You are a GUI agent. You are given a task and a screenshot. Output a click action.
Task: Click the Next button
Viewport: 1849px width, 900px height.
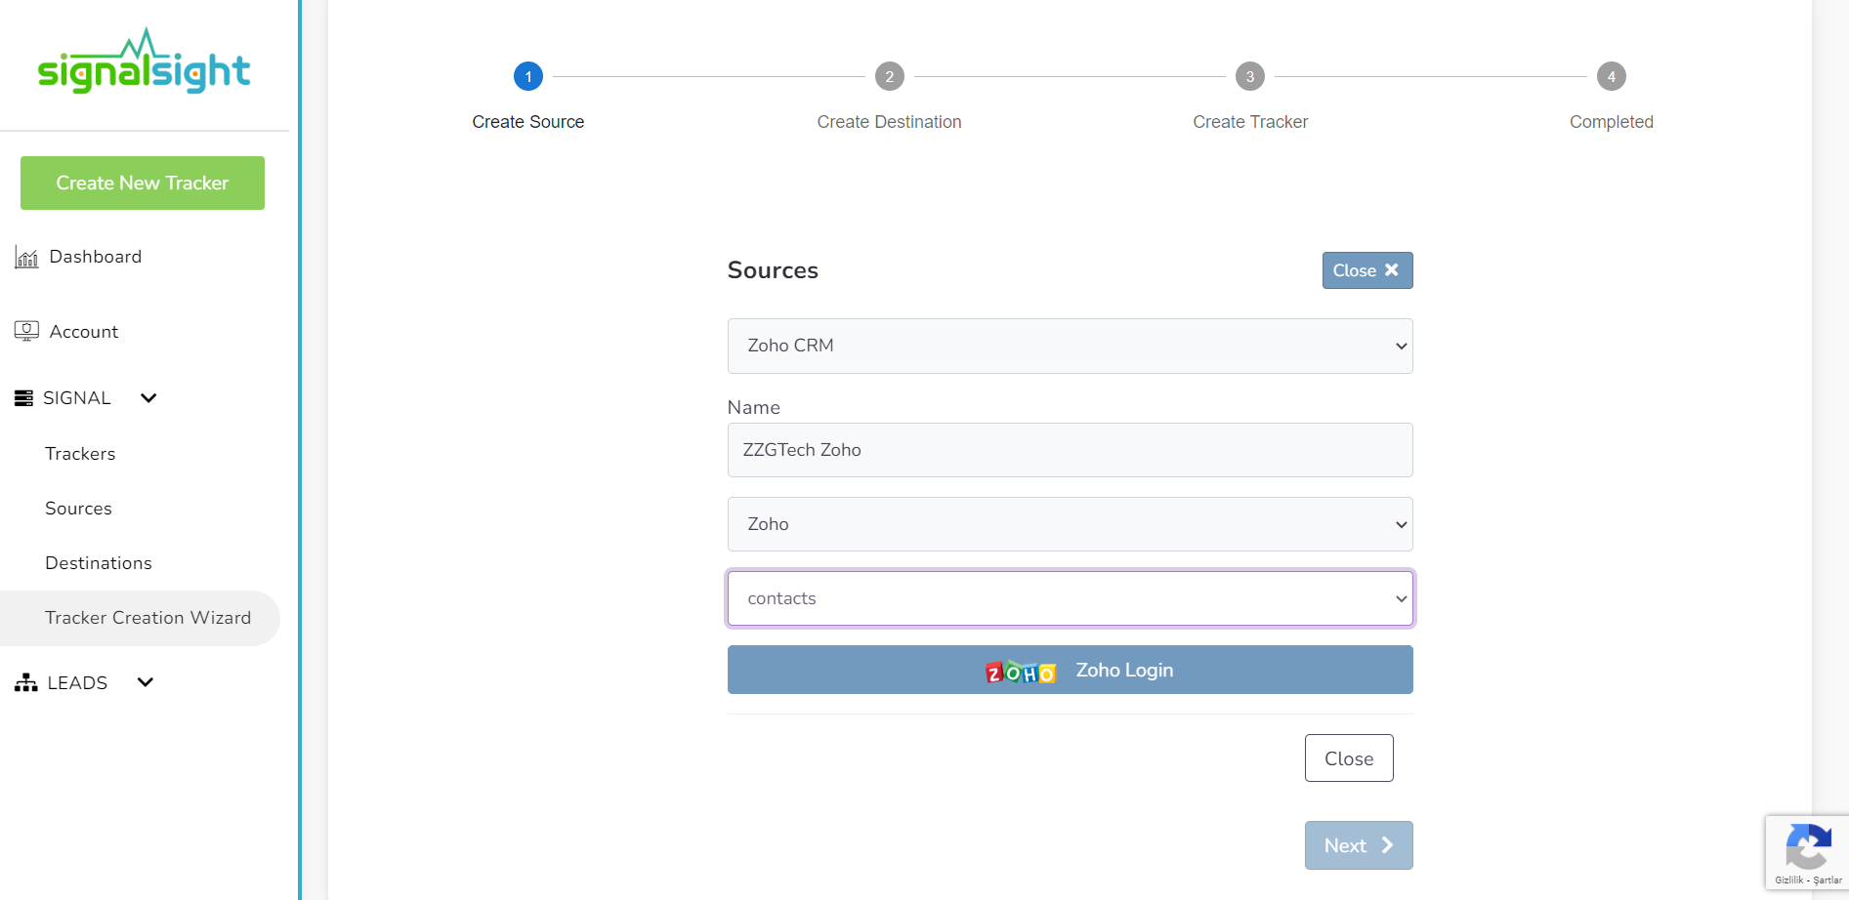[1359, 845]
